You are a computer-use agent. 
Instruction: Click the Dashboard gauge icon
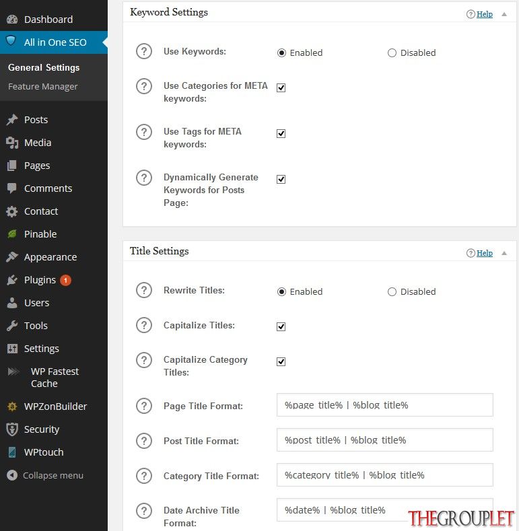pyautogui.click(x=12, y=20)
